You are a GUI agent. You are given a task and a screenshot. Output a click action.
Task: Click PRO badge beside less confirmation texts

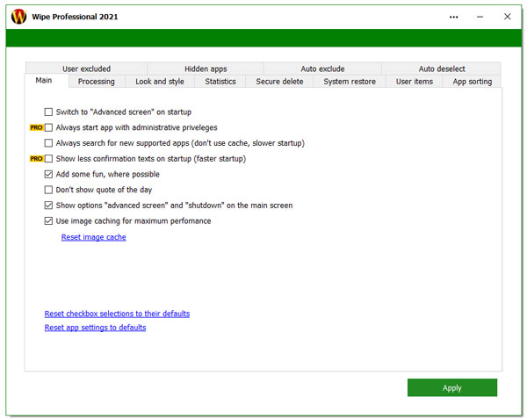pos(36,159)
